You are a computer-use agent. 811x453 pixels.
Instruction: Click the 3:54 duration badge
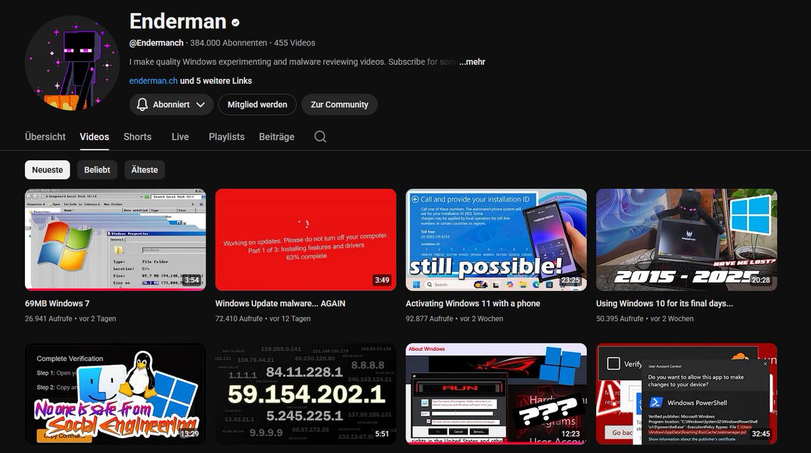(192, 280)
